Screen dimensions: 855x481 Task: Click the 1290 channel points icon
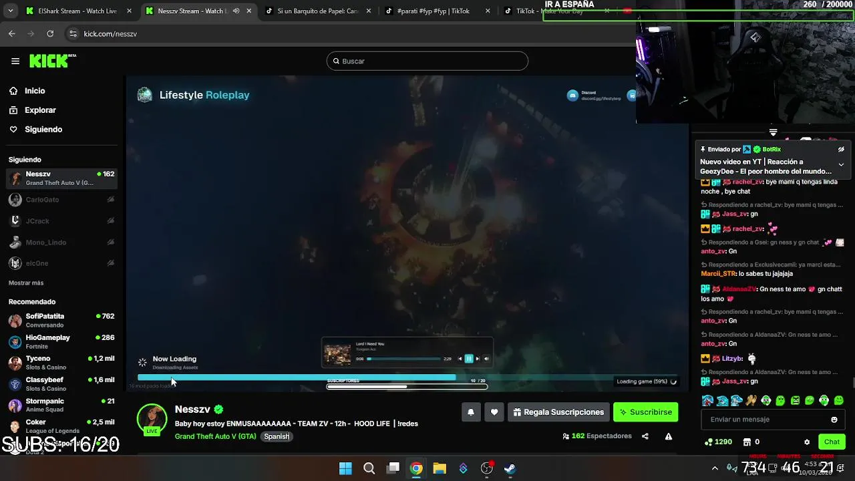[709, 442]
